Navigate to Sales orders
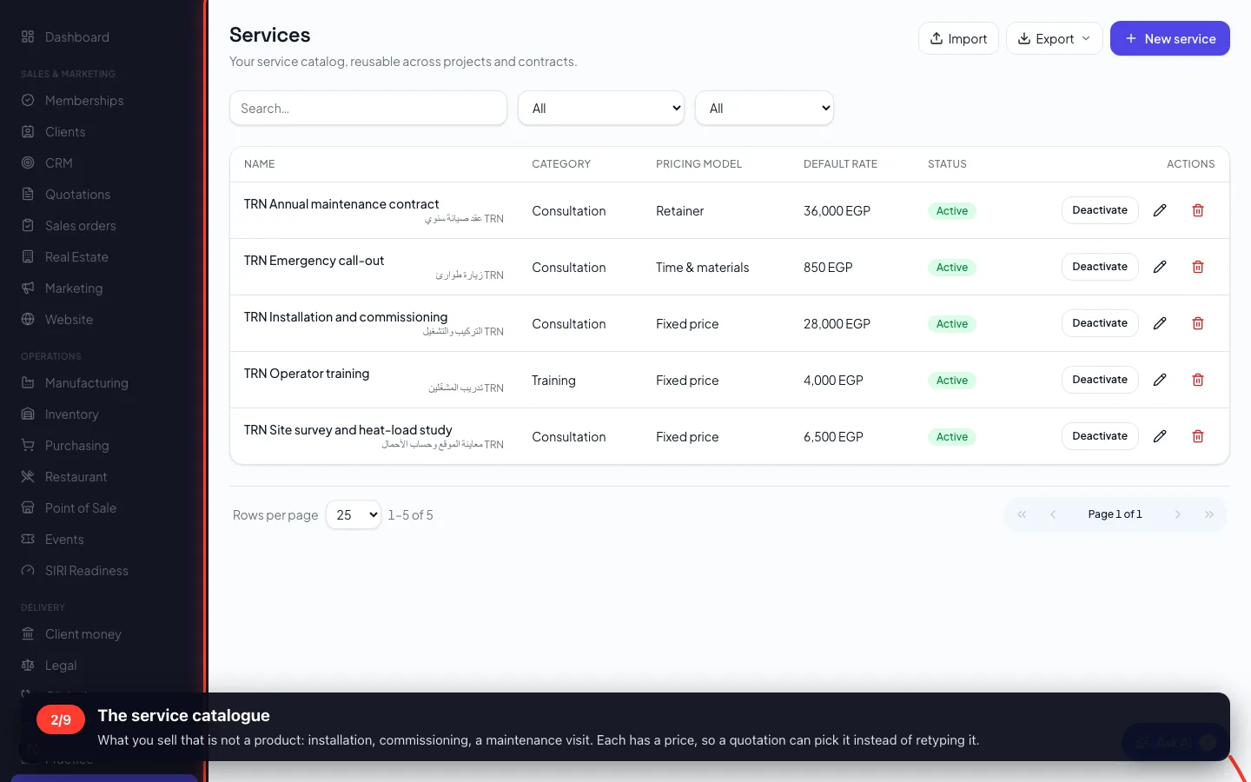1251x782 pixels. [80, 226]
